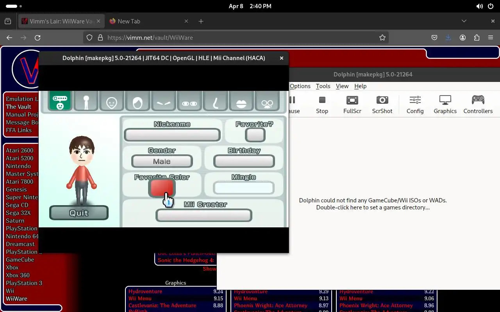
Task: Open the Mii hairstyle tab icon
Action: [x=137, y=101]
